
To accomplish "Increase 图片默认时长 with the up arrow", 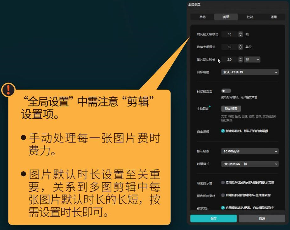I will [240, 58].
